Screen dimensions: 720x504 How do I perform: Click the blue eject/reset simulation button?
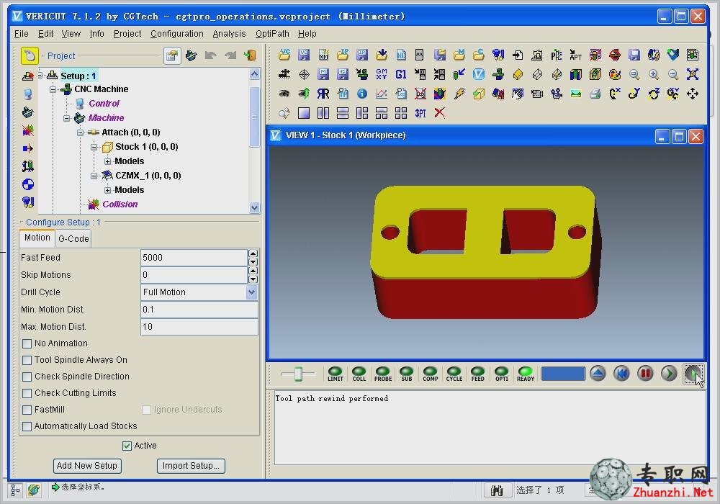[598, 374]
